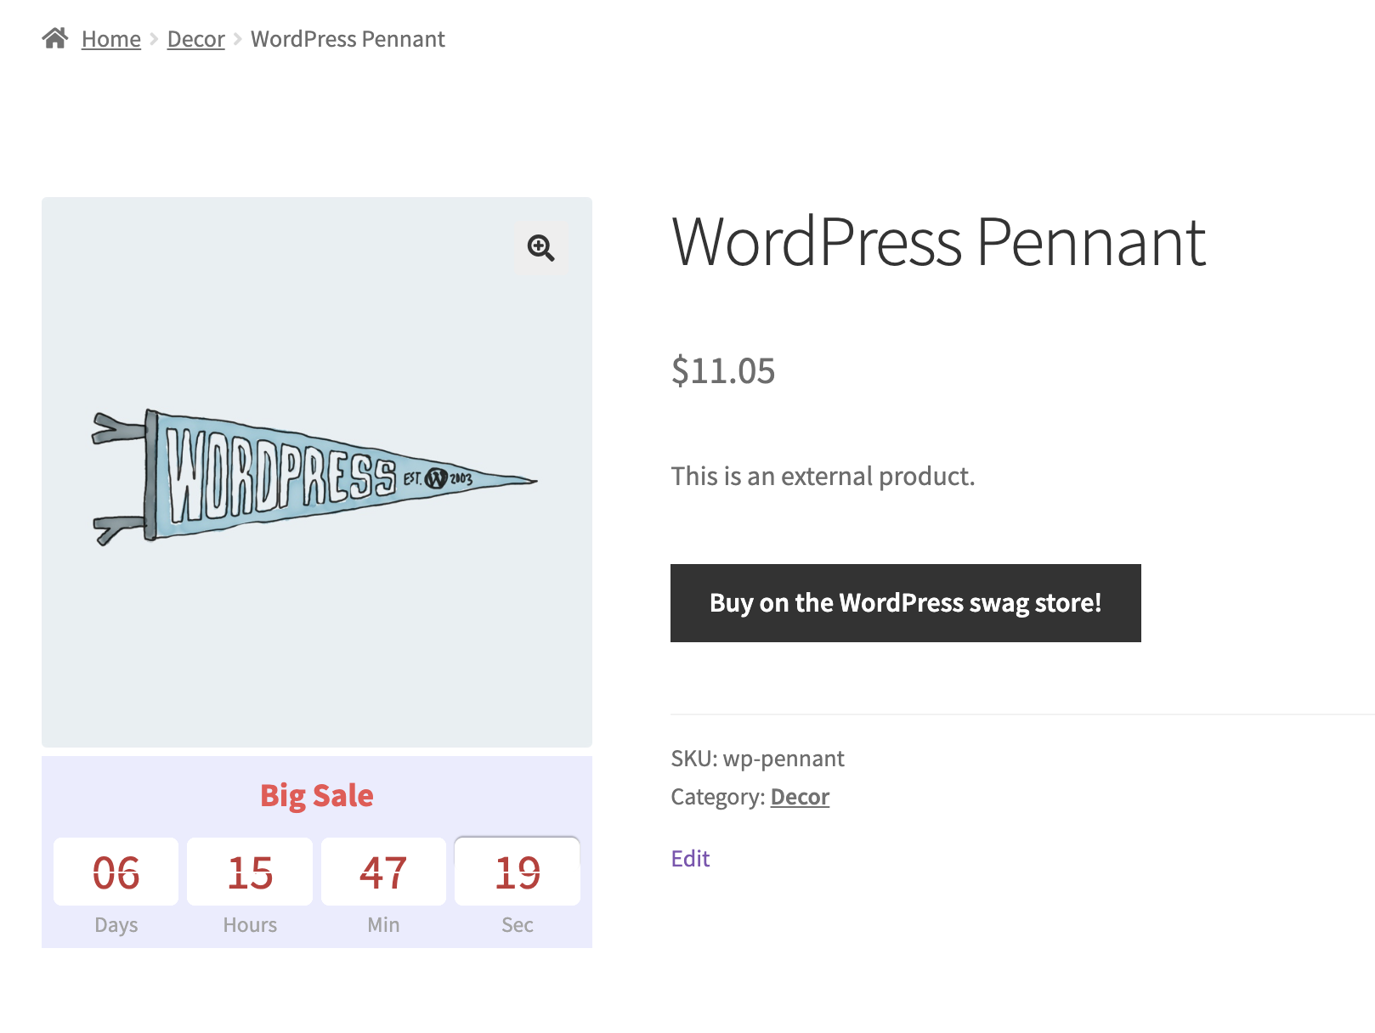This screenshot has width=1375, height=1033.
Task: Click the Hours countdown box showing 15
Action: 250,872
